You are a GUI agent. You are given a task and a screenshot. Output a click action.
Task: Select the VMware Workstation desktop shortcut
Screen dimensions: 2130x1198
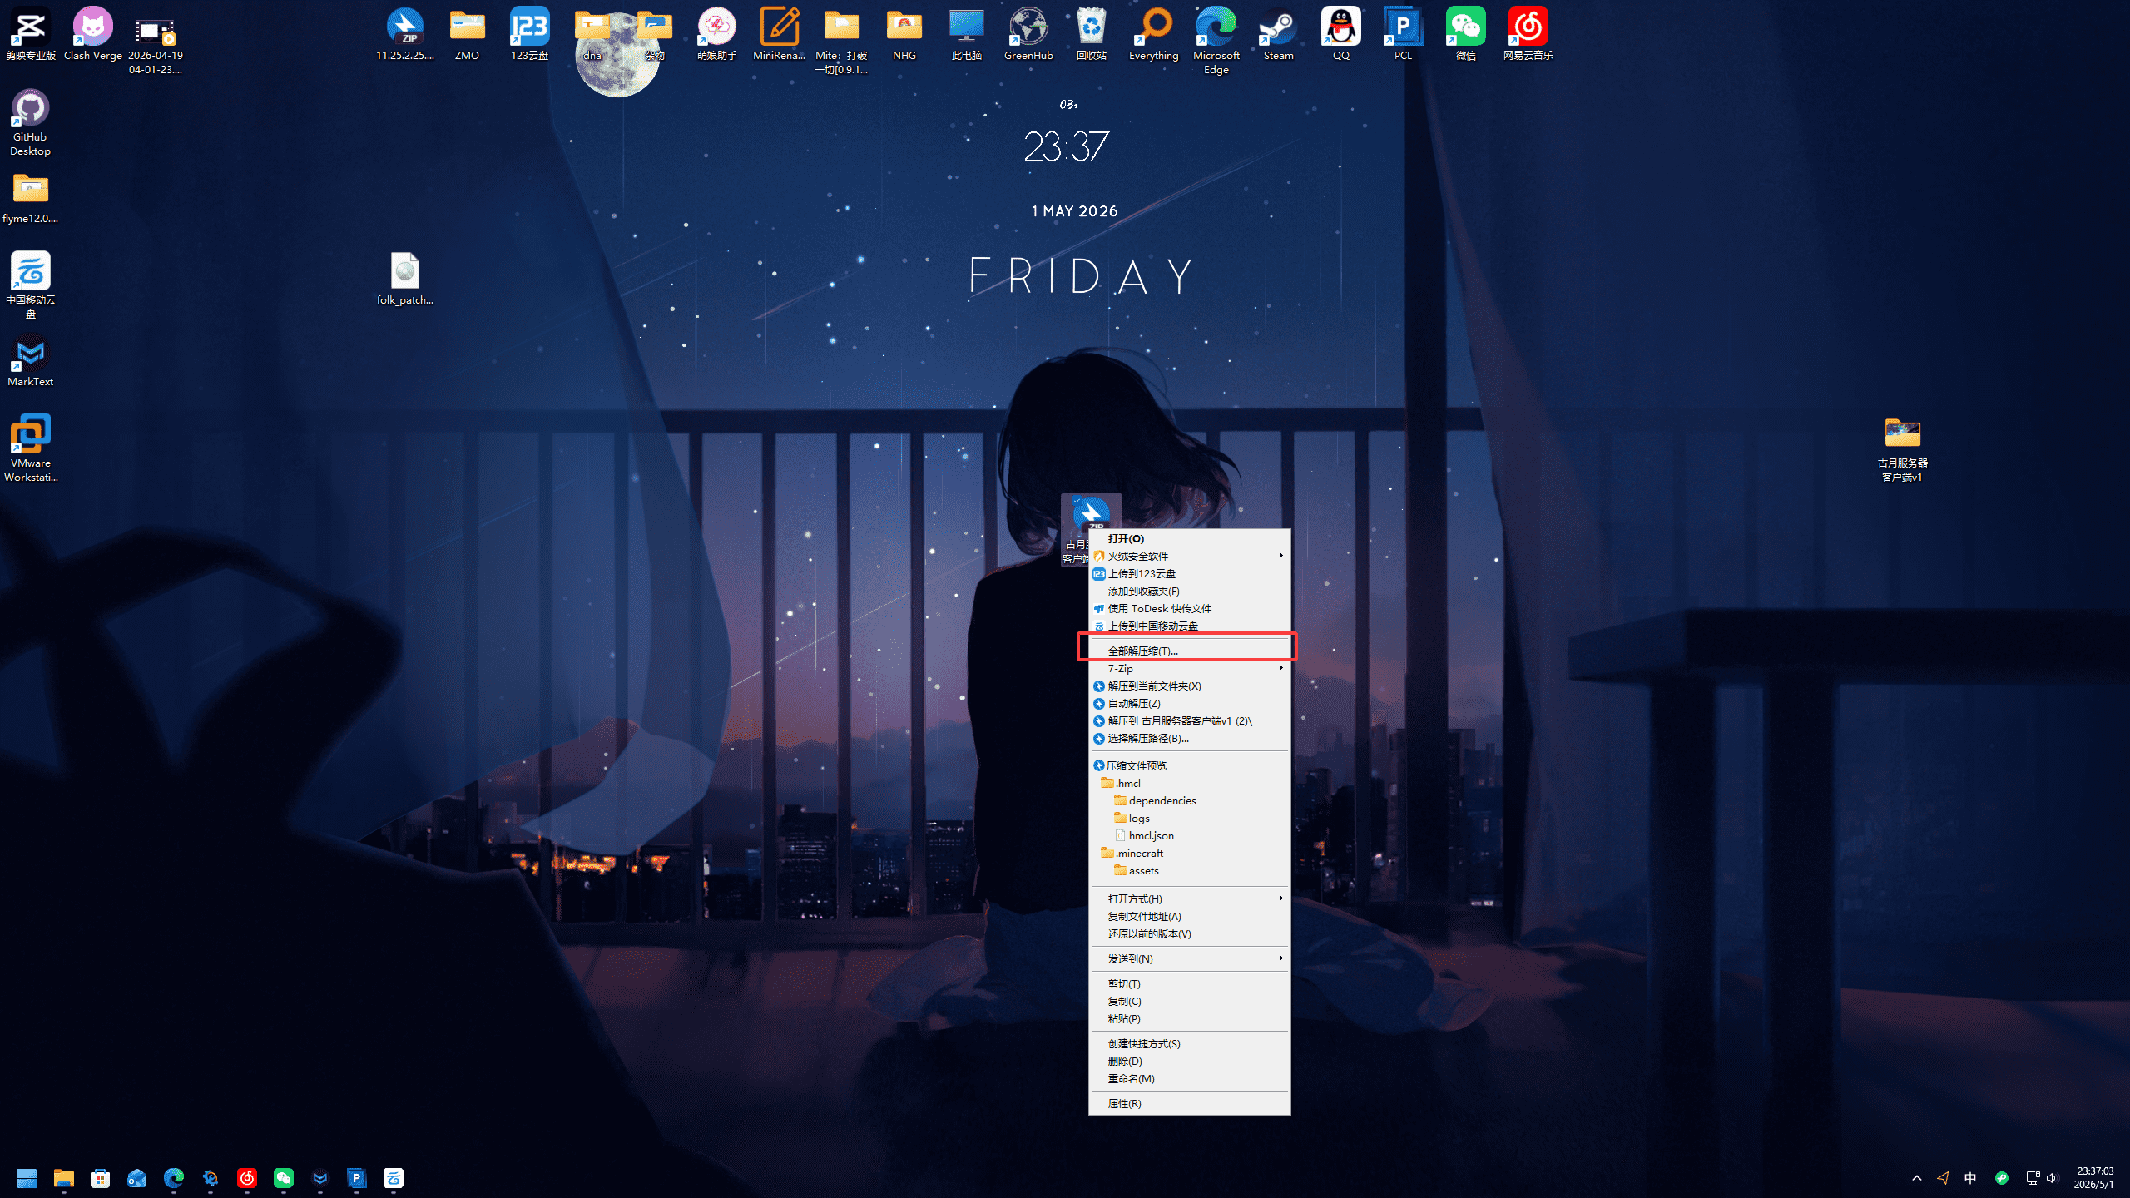[31, 448]
